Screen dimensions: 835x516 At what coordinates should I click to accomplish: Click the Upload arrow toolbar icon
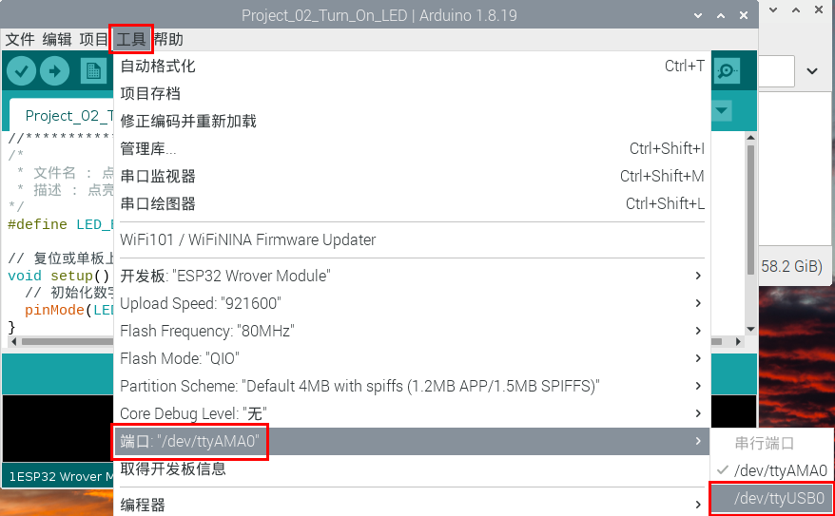point(55,70)
